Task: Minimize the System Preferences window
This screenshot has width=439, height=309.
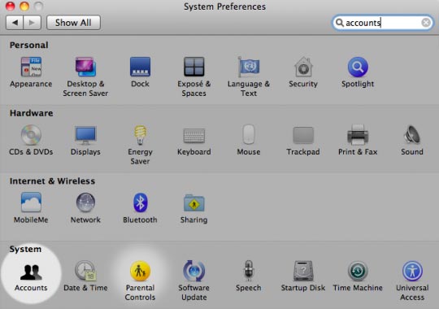Action: tap(24, 6)
